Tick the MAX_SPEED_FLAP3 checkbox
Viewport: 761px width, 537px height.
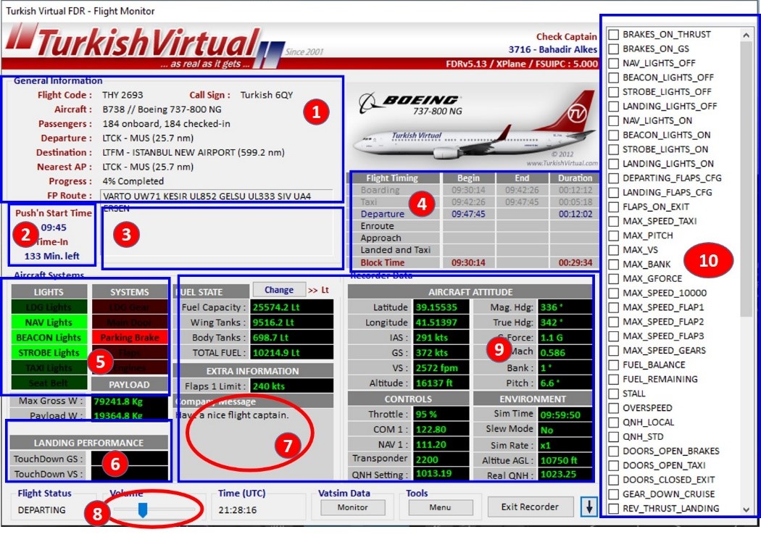(614, 336)
